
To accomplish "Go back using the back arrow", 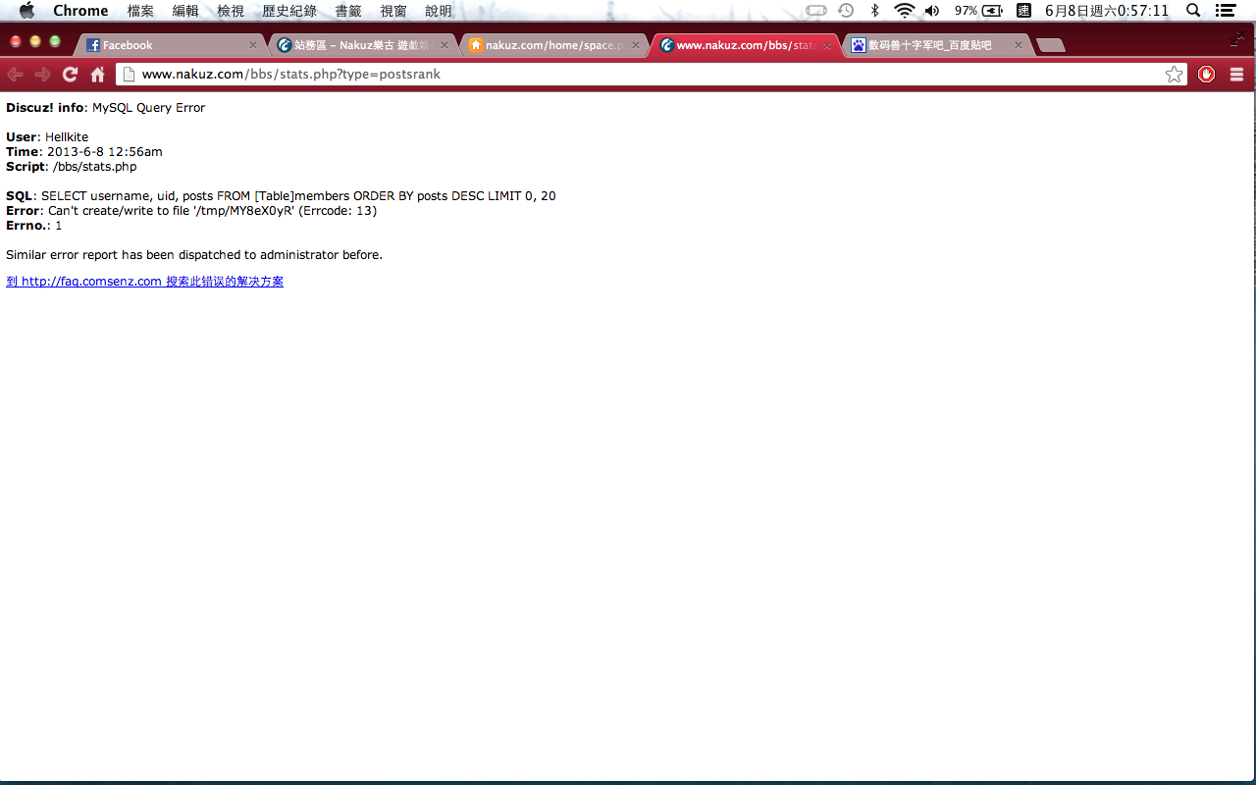I will [16, 75].
